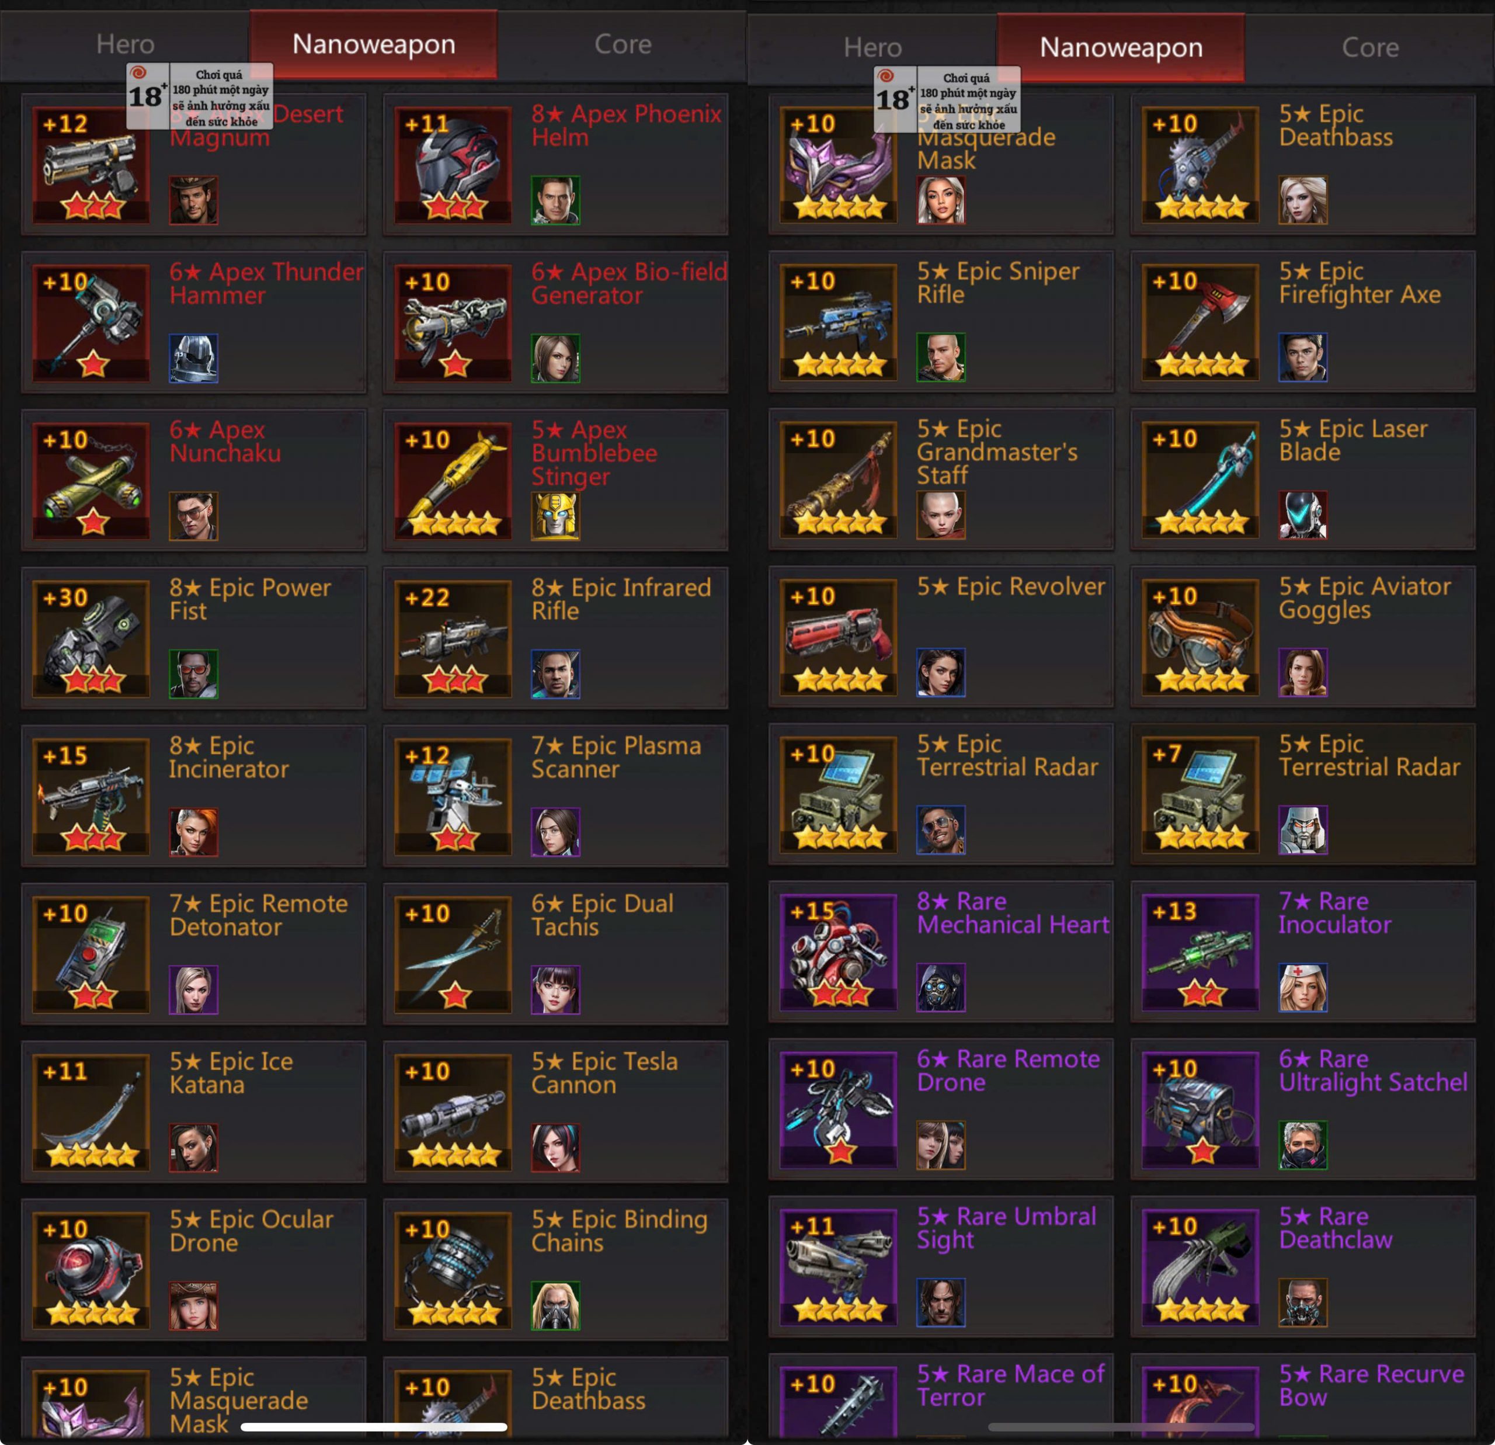This screenshot has height=1445, width=1495.
Task: Select the Epic Ice Katana item card
Action: pos(194,1111)
